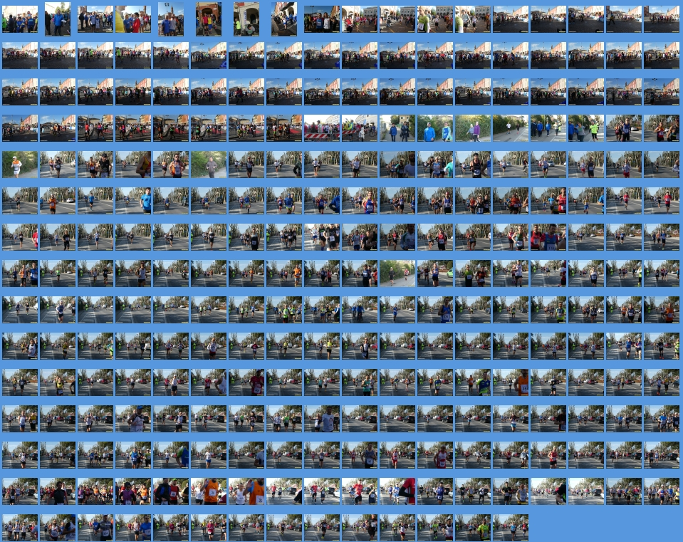This screenshot has width=683, height=542.
Task: Click the portrait photo of man in blue
Action: [58, 19]
